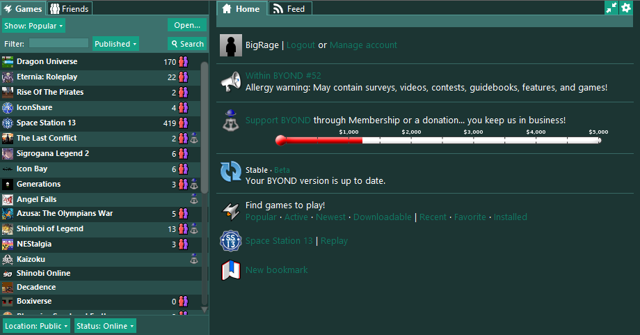This screenshot has height=335, width=640.
Task: Click the red donation progress bar
Action: (x=319, y=140)
